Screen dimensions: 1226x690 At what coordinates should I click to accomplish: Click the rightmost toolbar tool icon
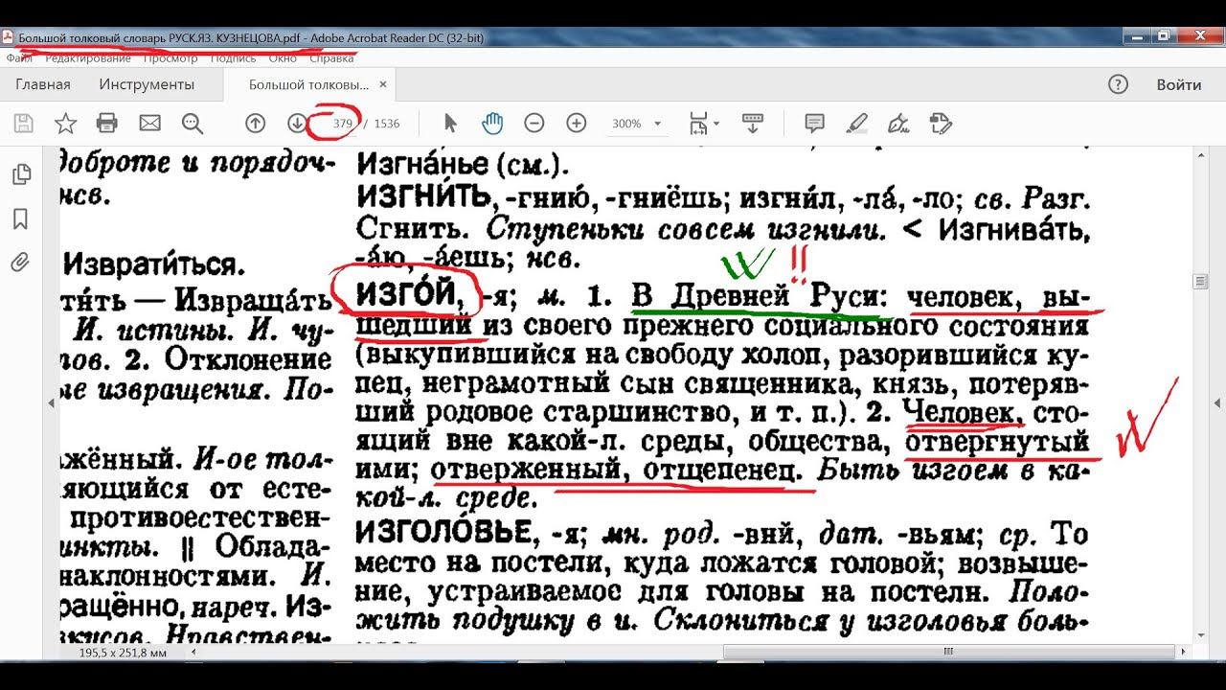click(x=941, y=123)
